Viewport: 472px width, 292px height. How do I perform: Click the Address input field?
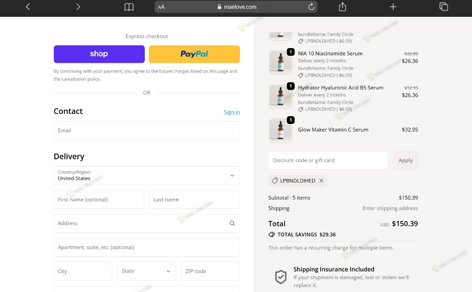point(146,223)
